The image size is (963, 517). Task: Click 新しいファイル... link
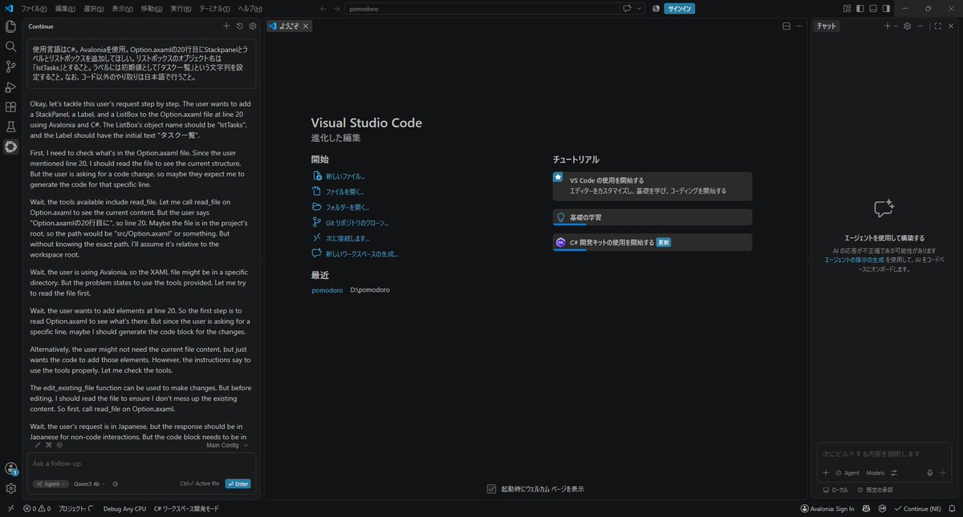click(x=344, y=176)
